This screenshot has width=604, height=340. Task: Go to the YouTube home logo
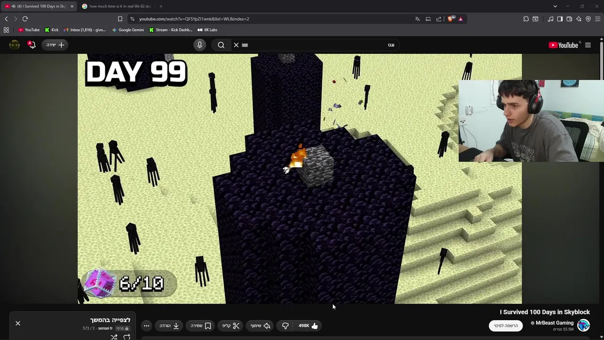[563, 45]
